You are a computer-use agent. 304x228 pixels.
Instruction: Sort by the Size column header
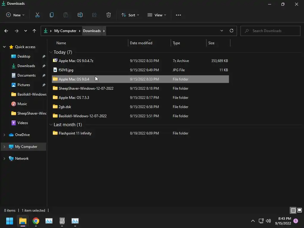(211, 43)
